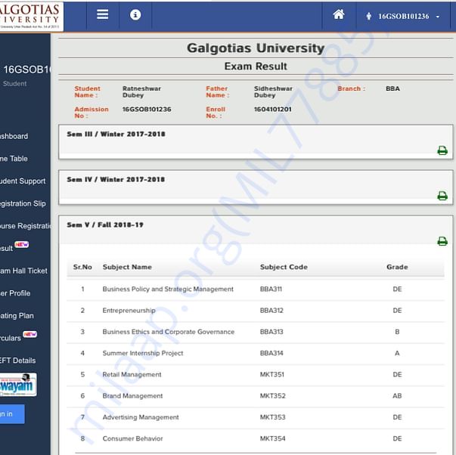The image size is (456, 455).
Task: Click the Exam Result heading
Action: [256, 67]
